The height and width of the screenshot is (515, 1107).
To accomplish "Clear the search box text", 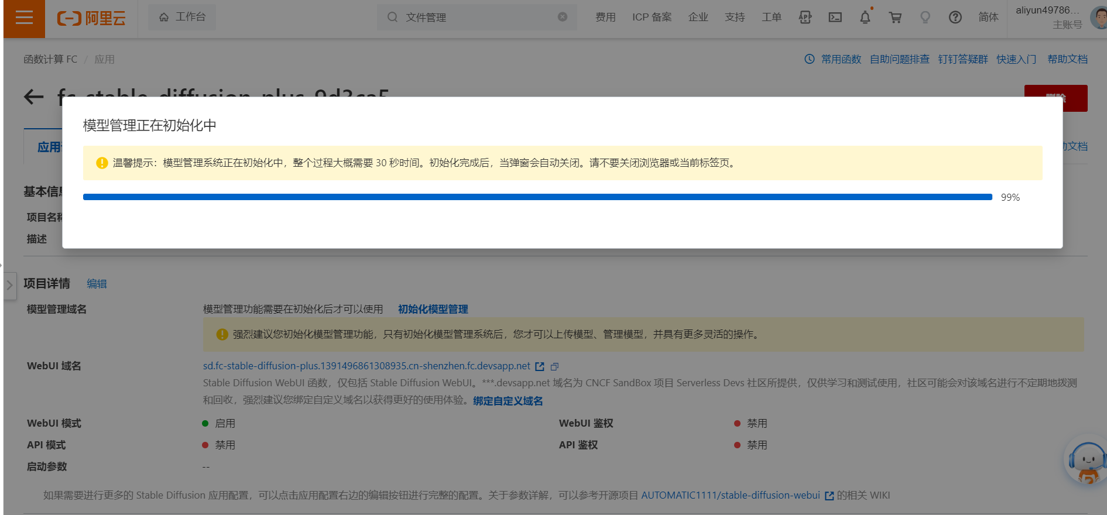I will (x=563, y=17).
